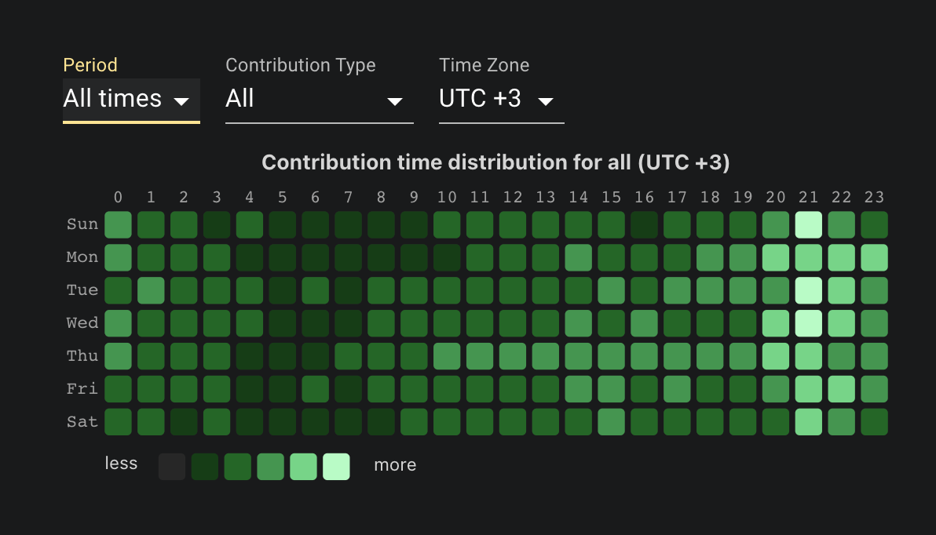The image size is (936, 535).
Task: Click the chevron arrow next to 'All times'
Action: [183, 101]
